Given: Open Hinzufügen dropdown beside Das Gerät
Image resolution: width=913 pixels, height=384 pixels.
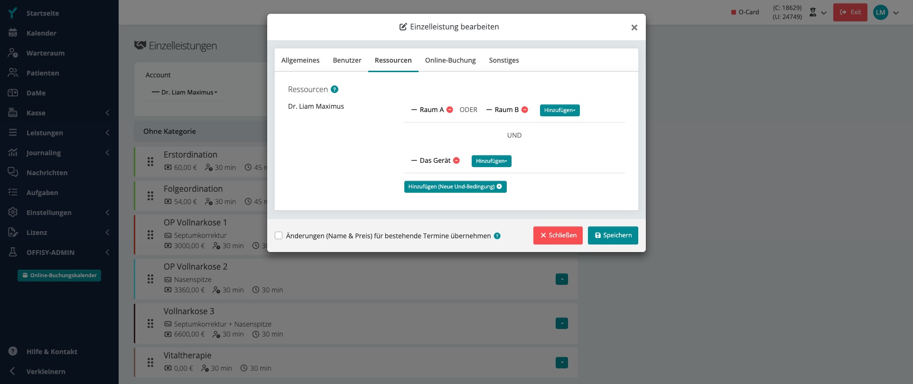Looking at the screenshot, I should pos(491,161).
